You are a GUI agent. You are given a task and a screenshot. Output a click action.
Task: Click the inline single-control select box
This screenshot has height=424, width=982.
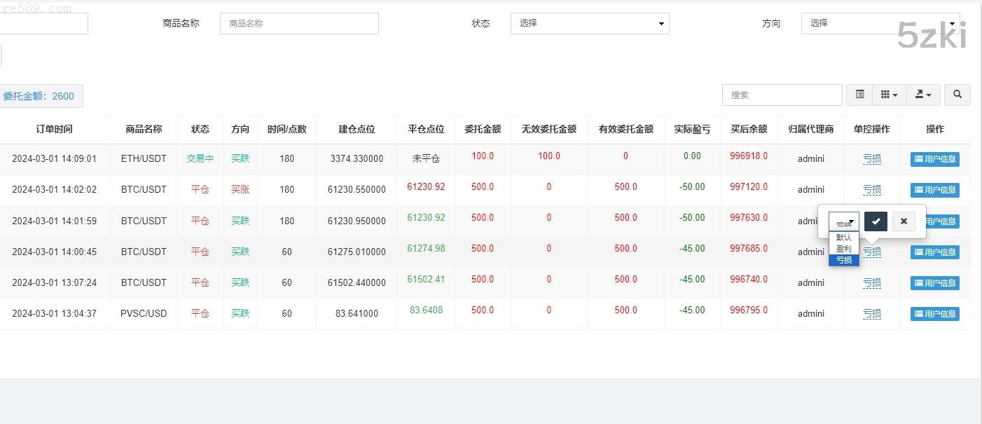click(843, 222)
